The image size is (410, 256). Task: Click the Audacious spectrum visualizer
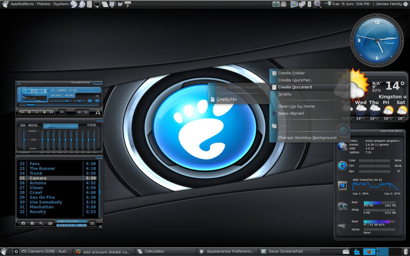click(34, 98)
